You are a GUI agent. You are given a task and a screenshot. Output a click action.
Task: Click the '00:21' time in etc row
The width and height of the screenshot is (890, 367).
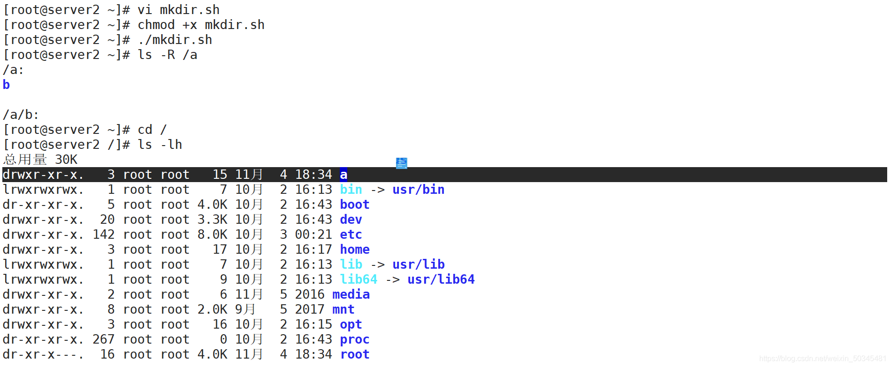pos(314,235)
